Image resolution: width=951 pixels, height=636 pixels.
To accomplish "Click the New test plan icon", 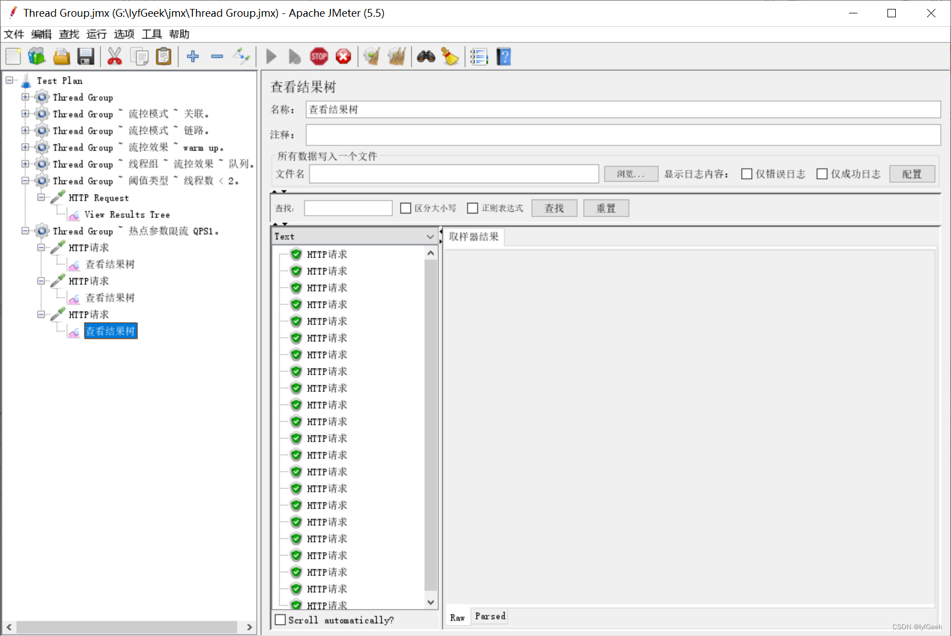I will coord(13,56).
